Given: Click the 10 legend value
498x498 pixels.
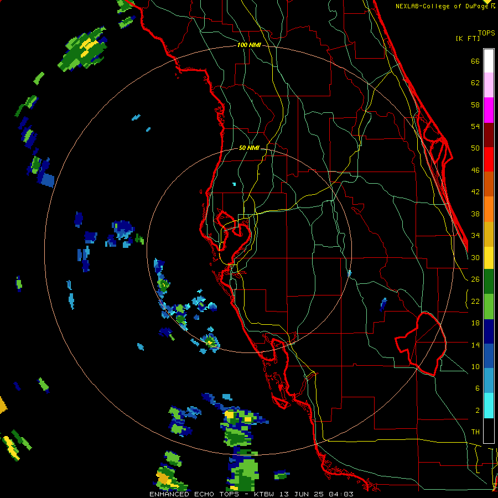Looking at the screenshot, I should 475,367.
